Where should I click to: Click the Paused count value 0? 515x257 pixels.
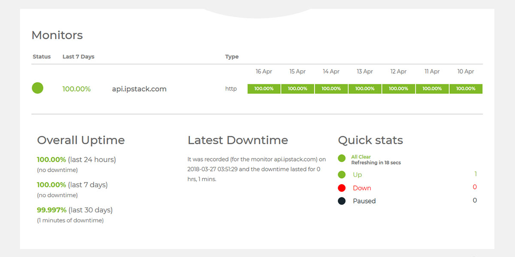pos(475,200)
